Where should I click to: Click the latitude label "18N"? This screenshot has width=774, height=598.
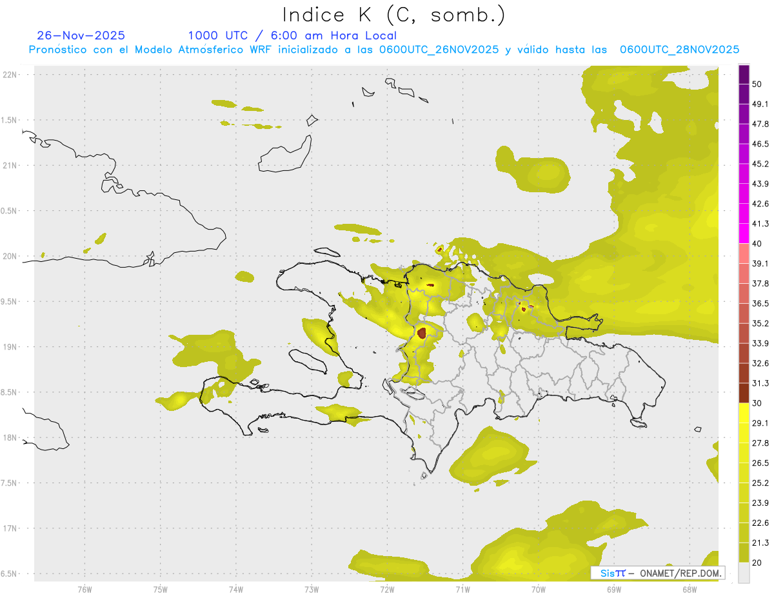pyautogui.click(x=9, y=438)
